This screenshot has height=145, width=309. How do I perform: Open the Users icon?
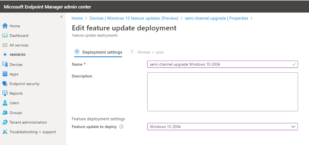5,103
